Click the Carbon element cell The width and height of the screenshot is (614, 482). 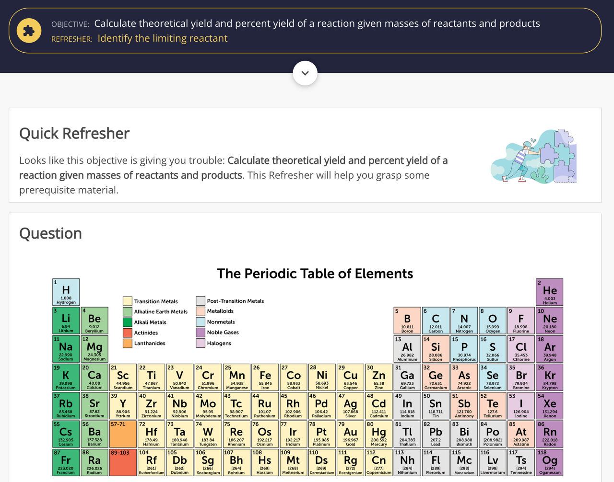436,321
